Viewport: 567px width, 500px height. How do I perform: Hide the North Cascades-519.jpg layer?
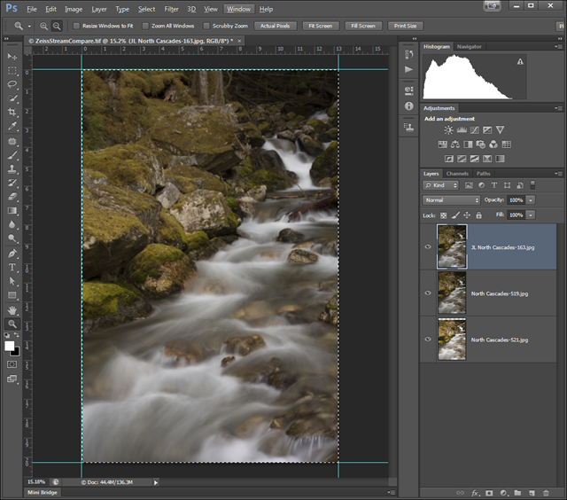428,293
